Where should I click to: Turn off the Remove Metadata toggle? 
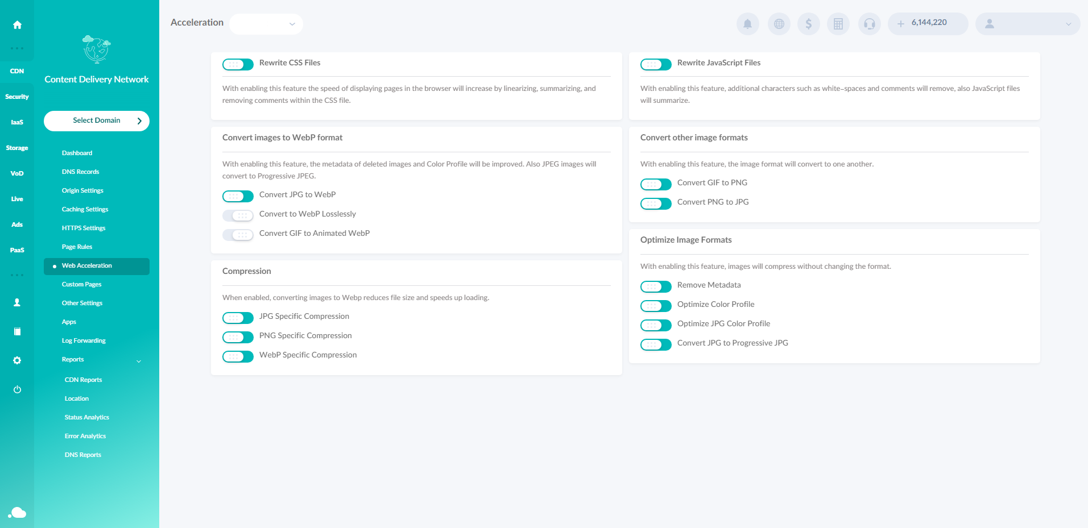tap(656, 286)
